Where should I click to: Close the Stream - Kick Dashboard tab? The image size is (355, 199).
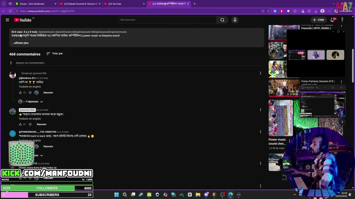point(55,4)
